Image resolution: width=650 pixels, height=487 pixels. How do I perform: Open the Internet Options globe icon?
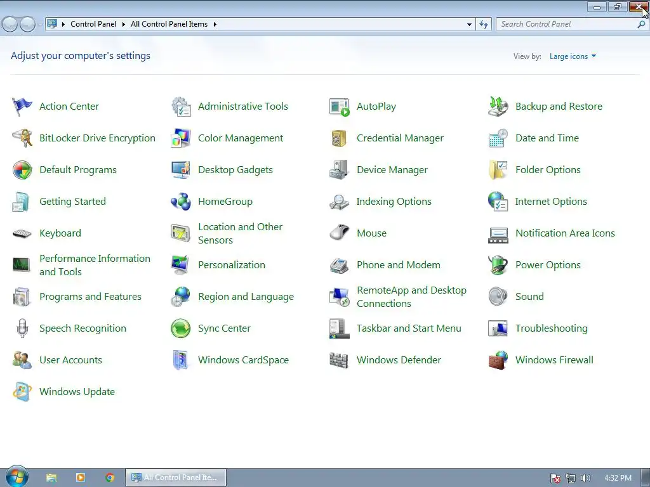[x=498, y=202]
